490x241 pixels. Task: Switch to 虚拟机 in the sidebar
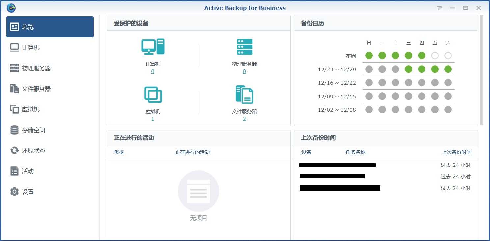click(50, 109)
